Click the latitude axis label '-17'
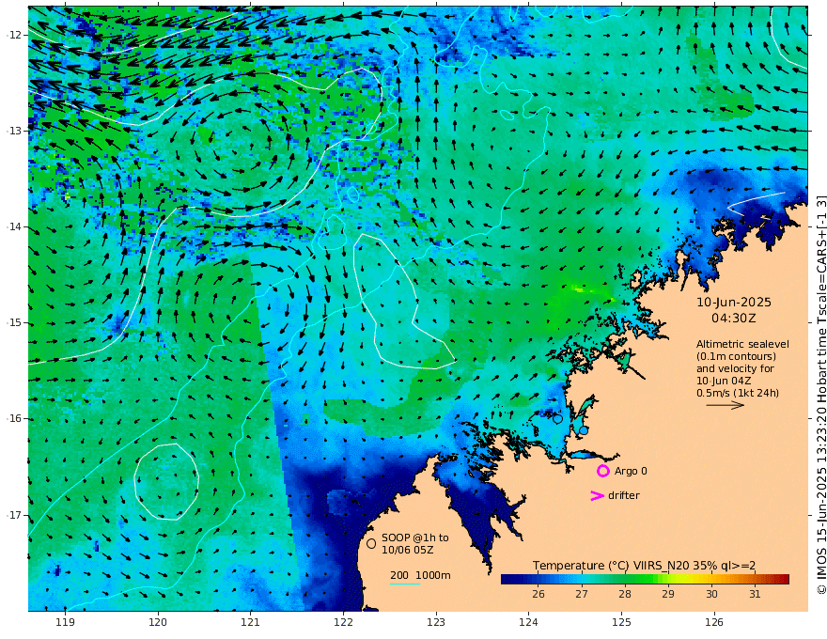Screen dimensions: 827x639 click(x=14, y=515)
